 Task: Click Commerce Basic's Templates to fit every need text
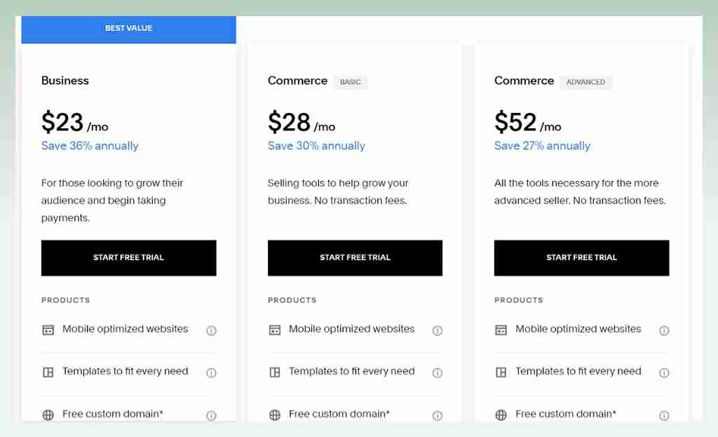352,371
